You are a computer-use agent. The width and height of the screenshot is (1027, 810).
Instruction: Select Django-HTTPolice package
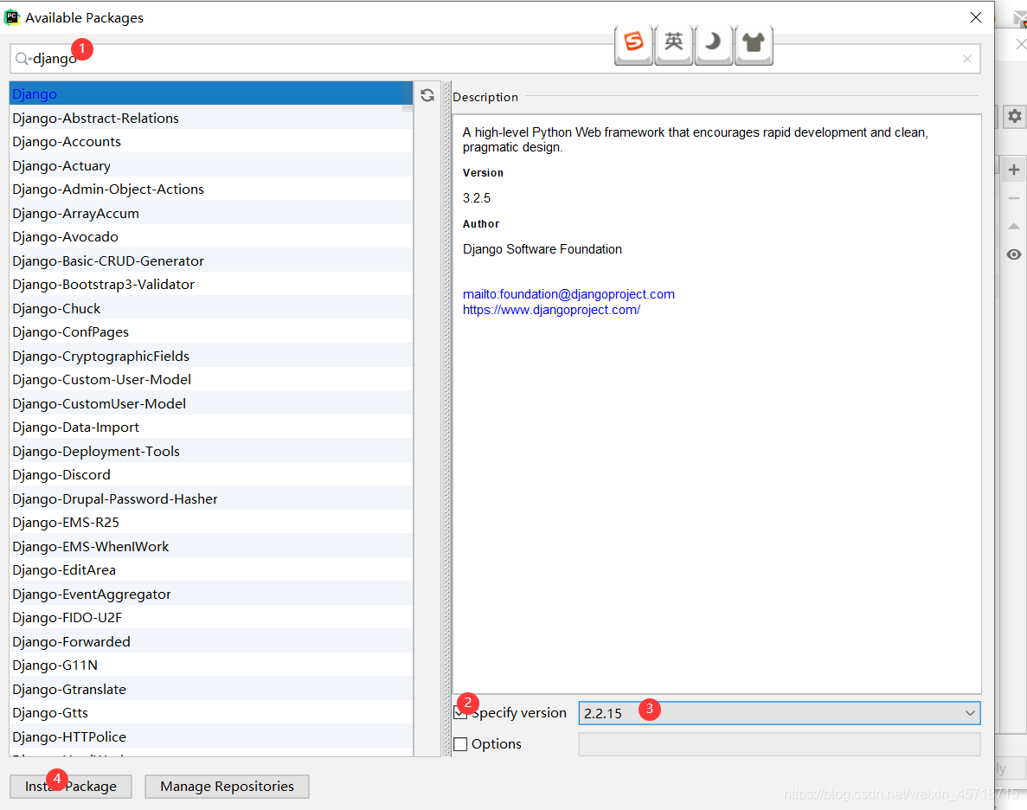tap(211, 736)
